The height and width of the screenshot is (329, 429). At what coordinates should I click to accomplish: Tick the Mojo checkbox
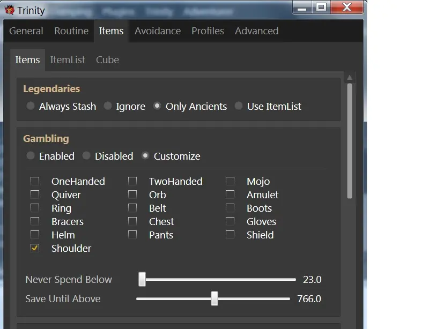point(230,181)
